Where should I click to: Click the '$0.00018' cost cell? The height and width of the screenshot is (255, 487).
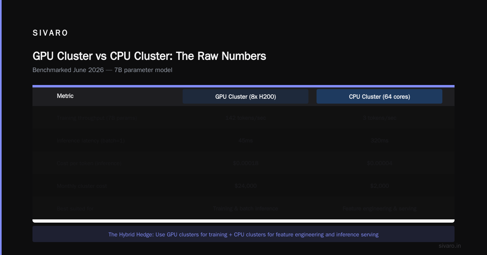246,163
